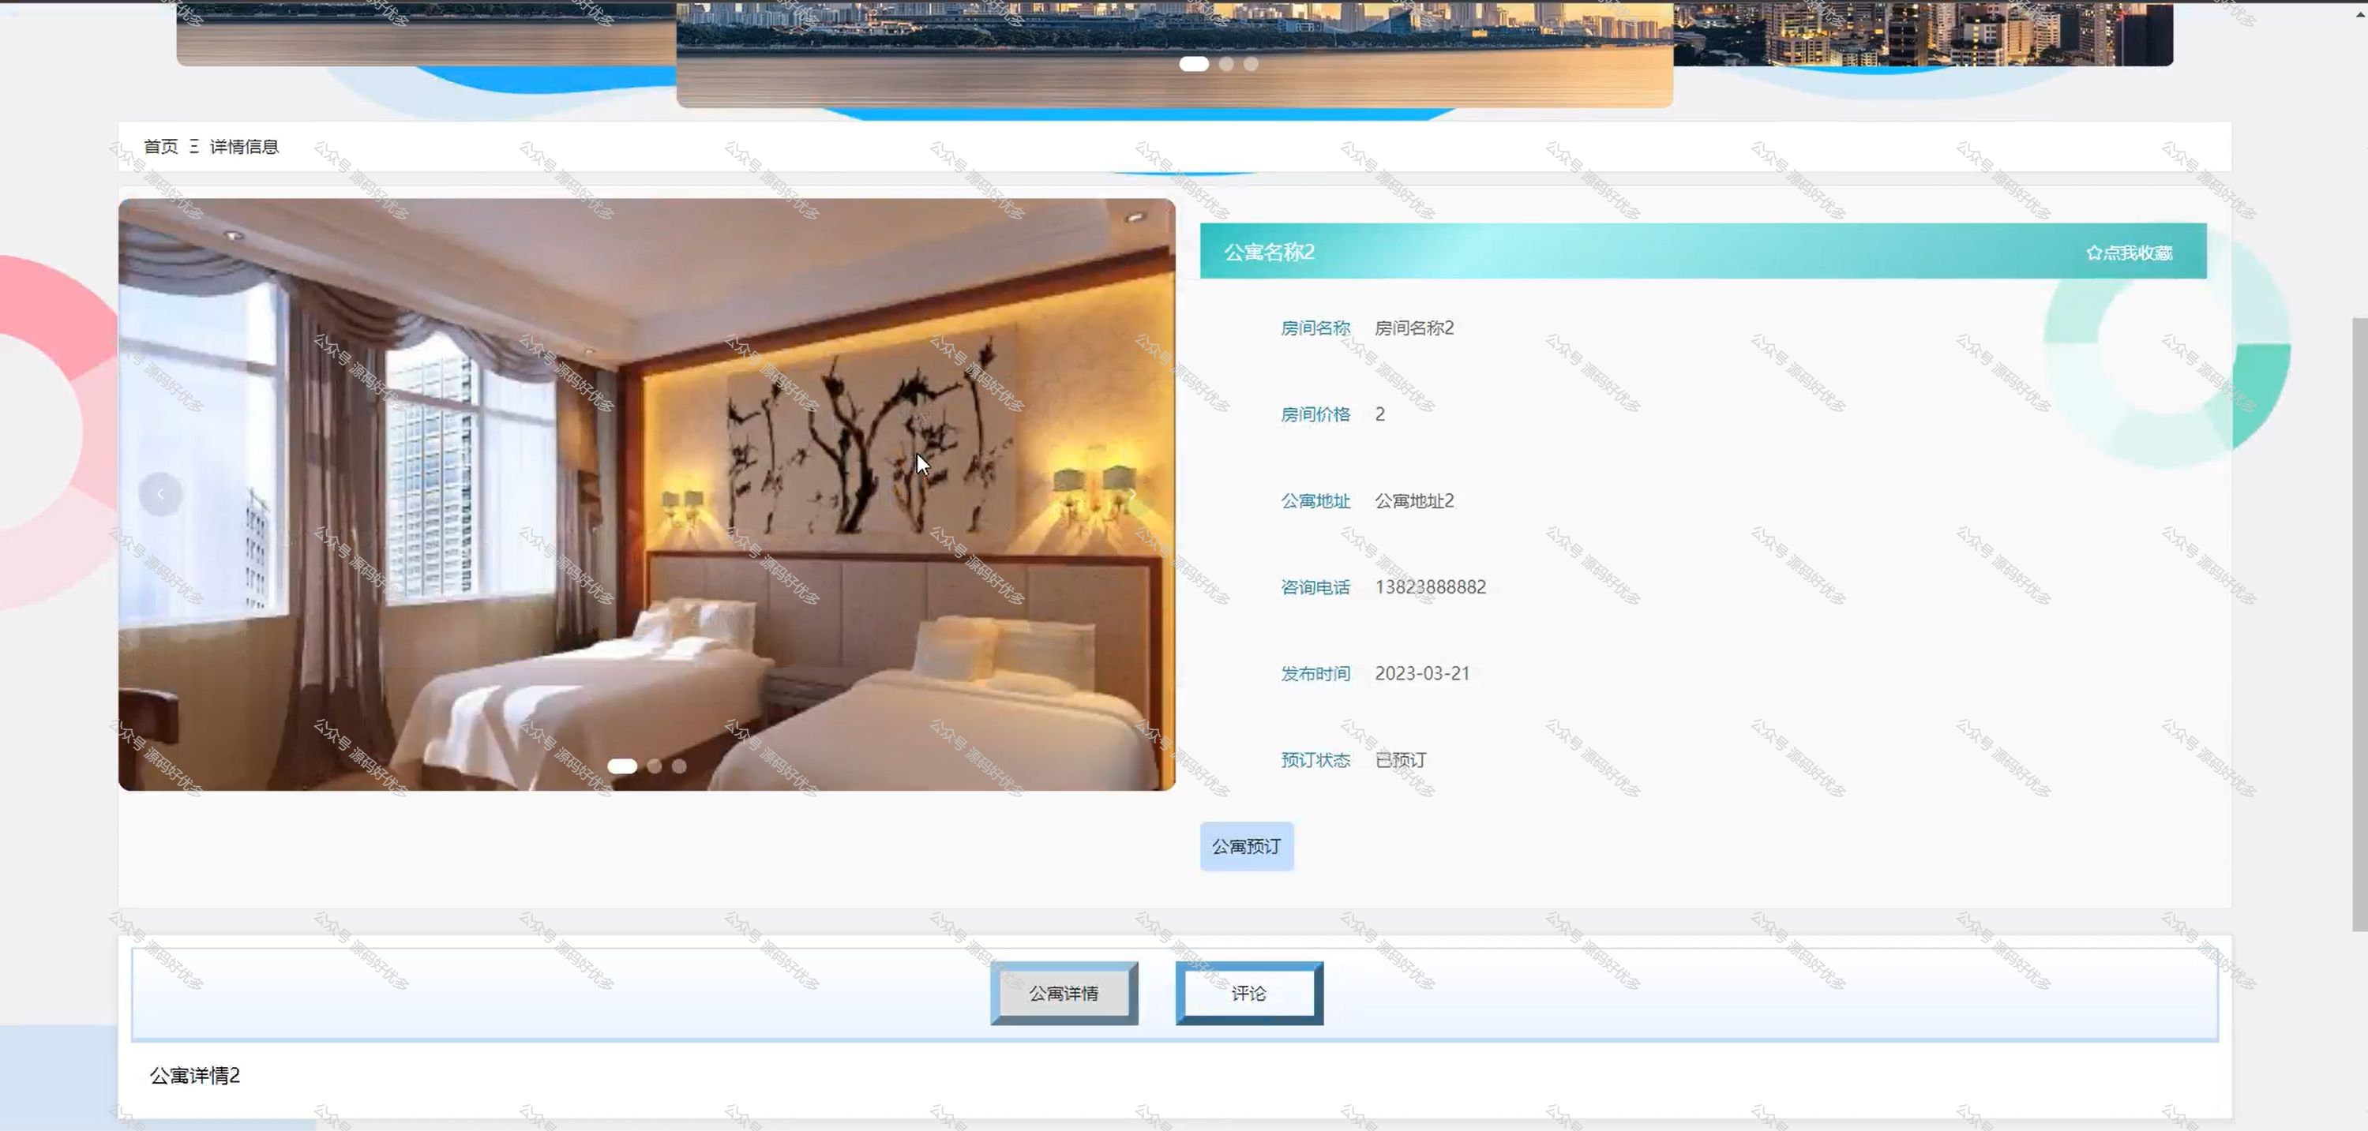Click the date 2023-03-21

tap(1422, 673)
